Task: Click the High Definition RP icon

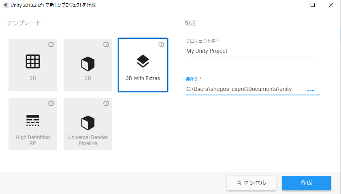Action: pos(33,120)
